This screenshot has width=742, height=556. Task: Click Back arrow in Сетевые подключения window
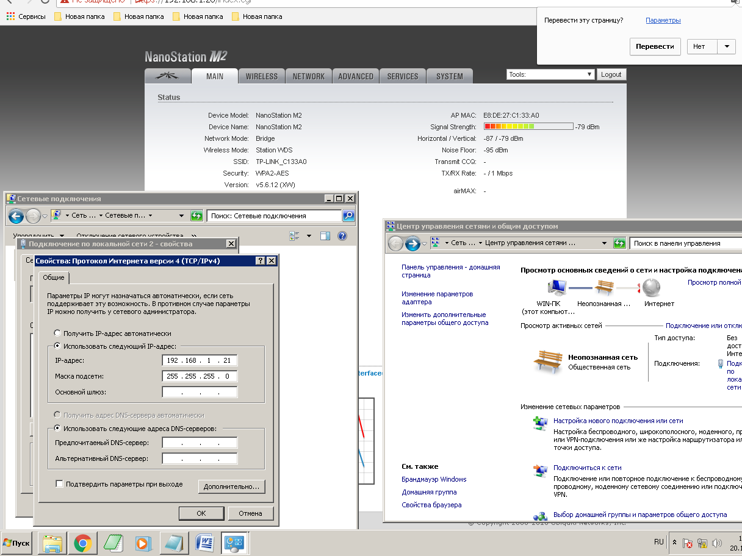click(16, 215)
